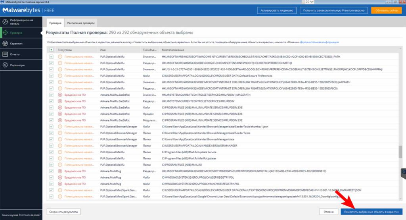Click the Сохранить результаты button

click(x=63, y=212)
